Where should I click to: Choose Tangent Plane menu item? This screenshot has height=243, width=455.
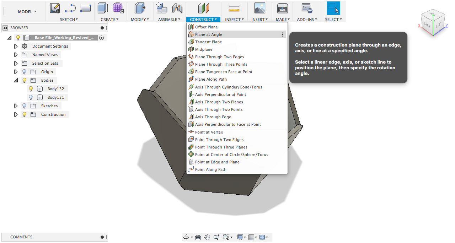[237, 42]
